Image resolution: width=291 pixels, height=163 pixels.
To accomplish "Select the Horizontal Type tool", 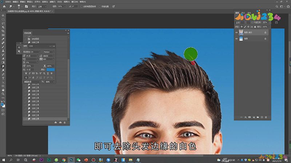I will pyautogui.click(x=3, y=78).
